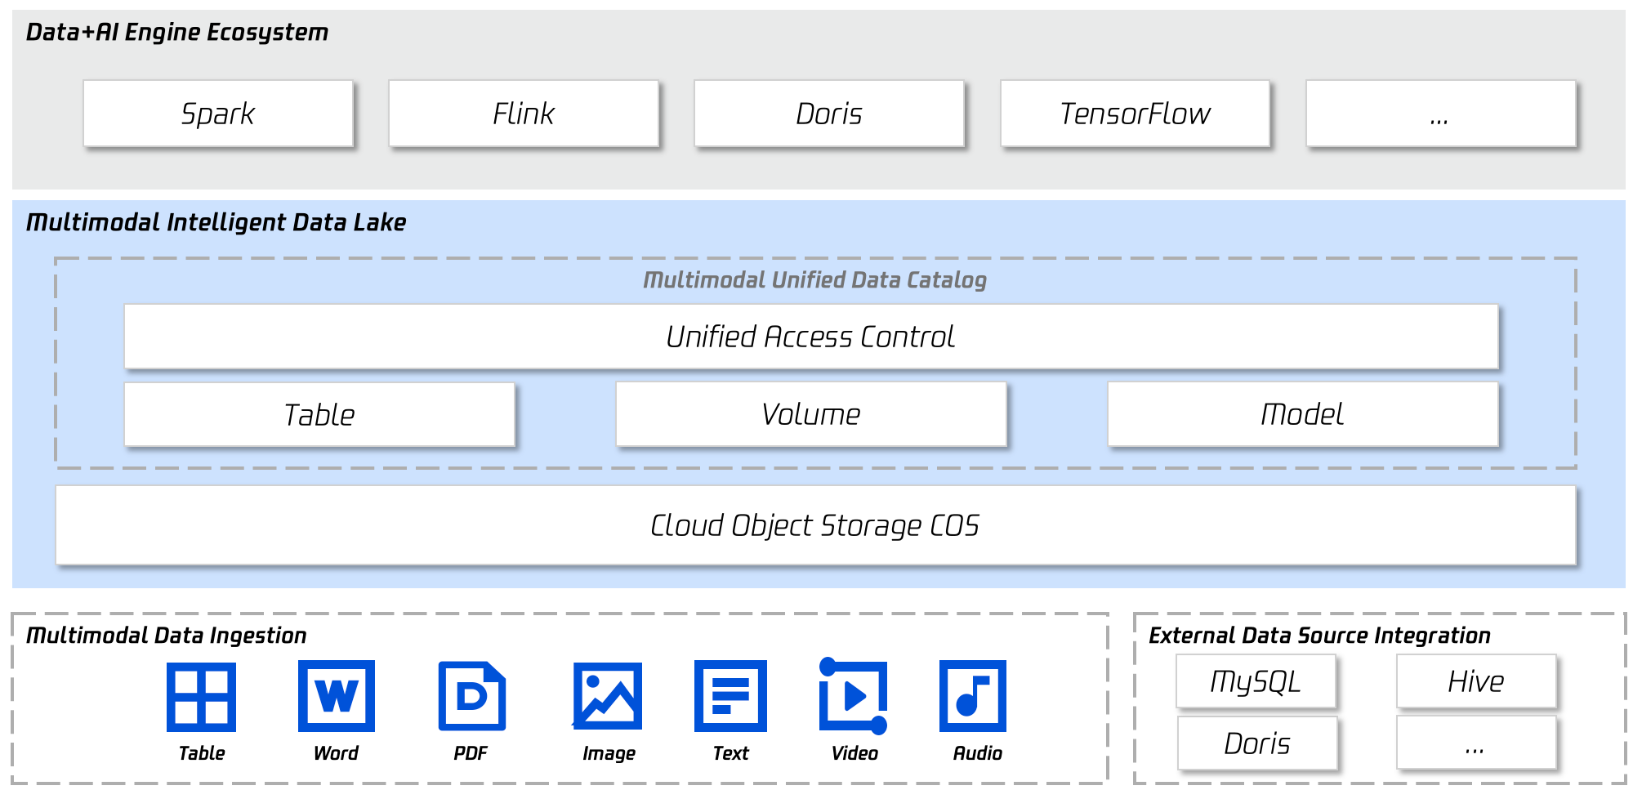
Task: Select the Model catalog box
Action: 1303,414
